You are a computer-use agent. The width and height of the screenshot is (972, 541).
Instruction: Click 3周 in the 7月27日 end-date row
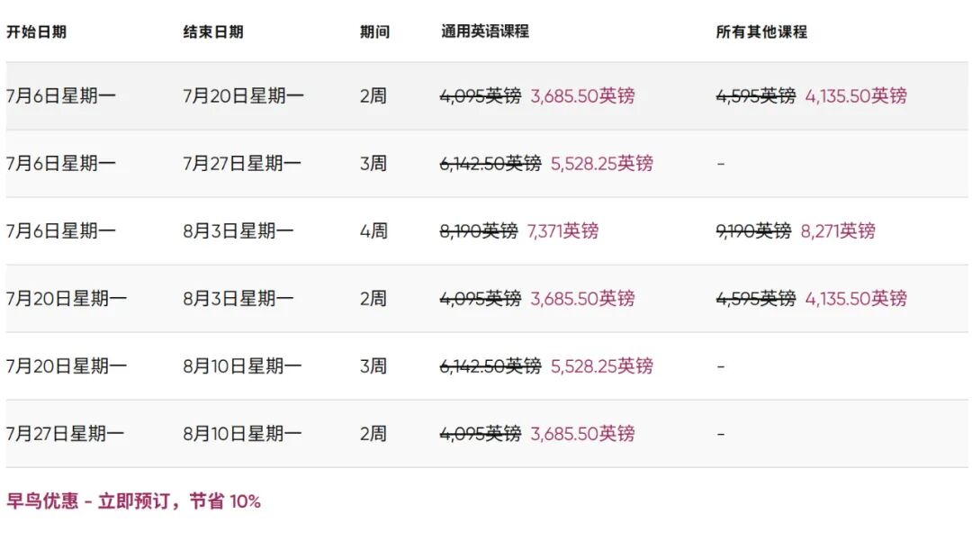(x=373, y=163)
